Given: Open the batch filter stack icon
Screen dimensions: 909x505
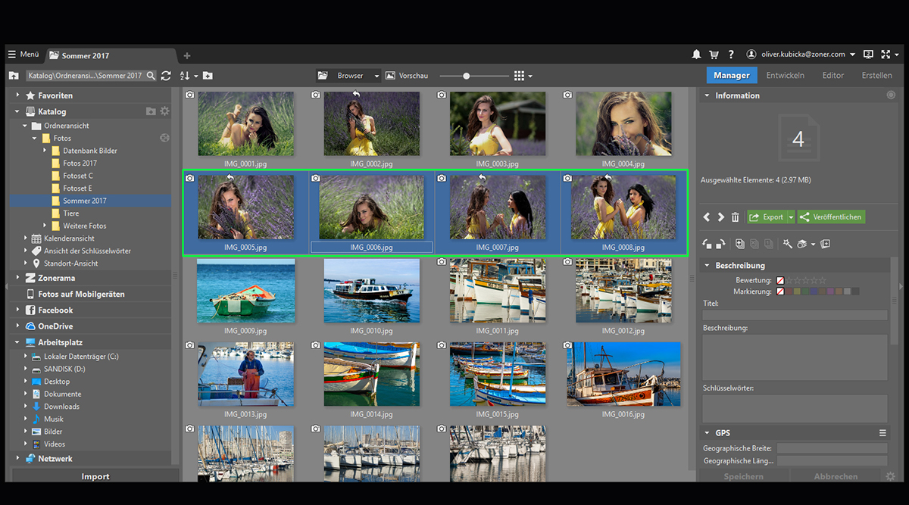Looking at the screenshot, I should pyautogui.click(x=801, y=243).
